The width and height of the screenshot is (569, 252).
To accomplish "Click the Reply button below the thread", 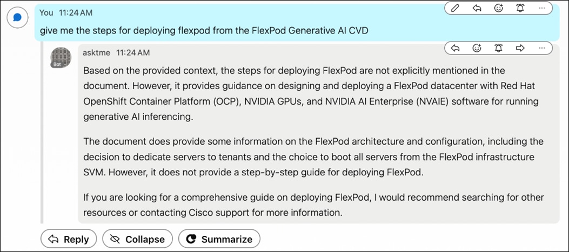I will pyautogui.click(x=69, y=239).
